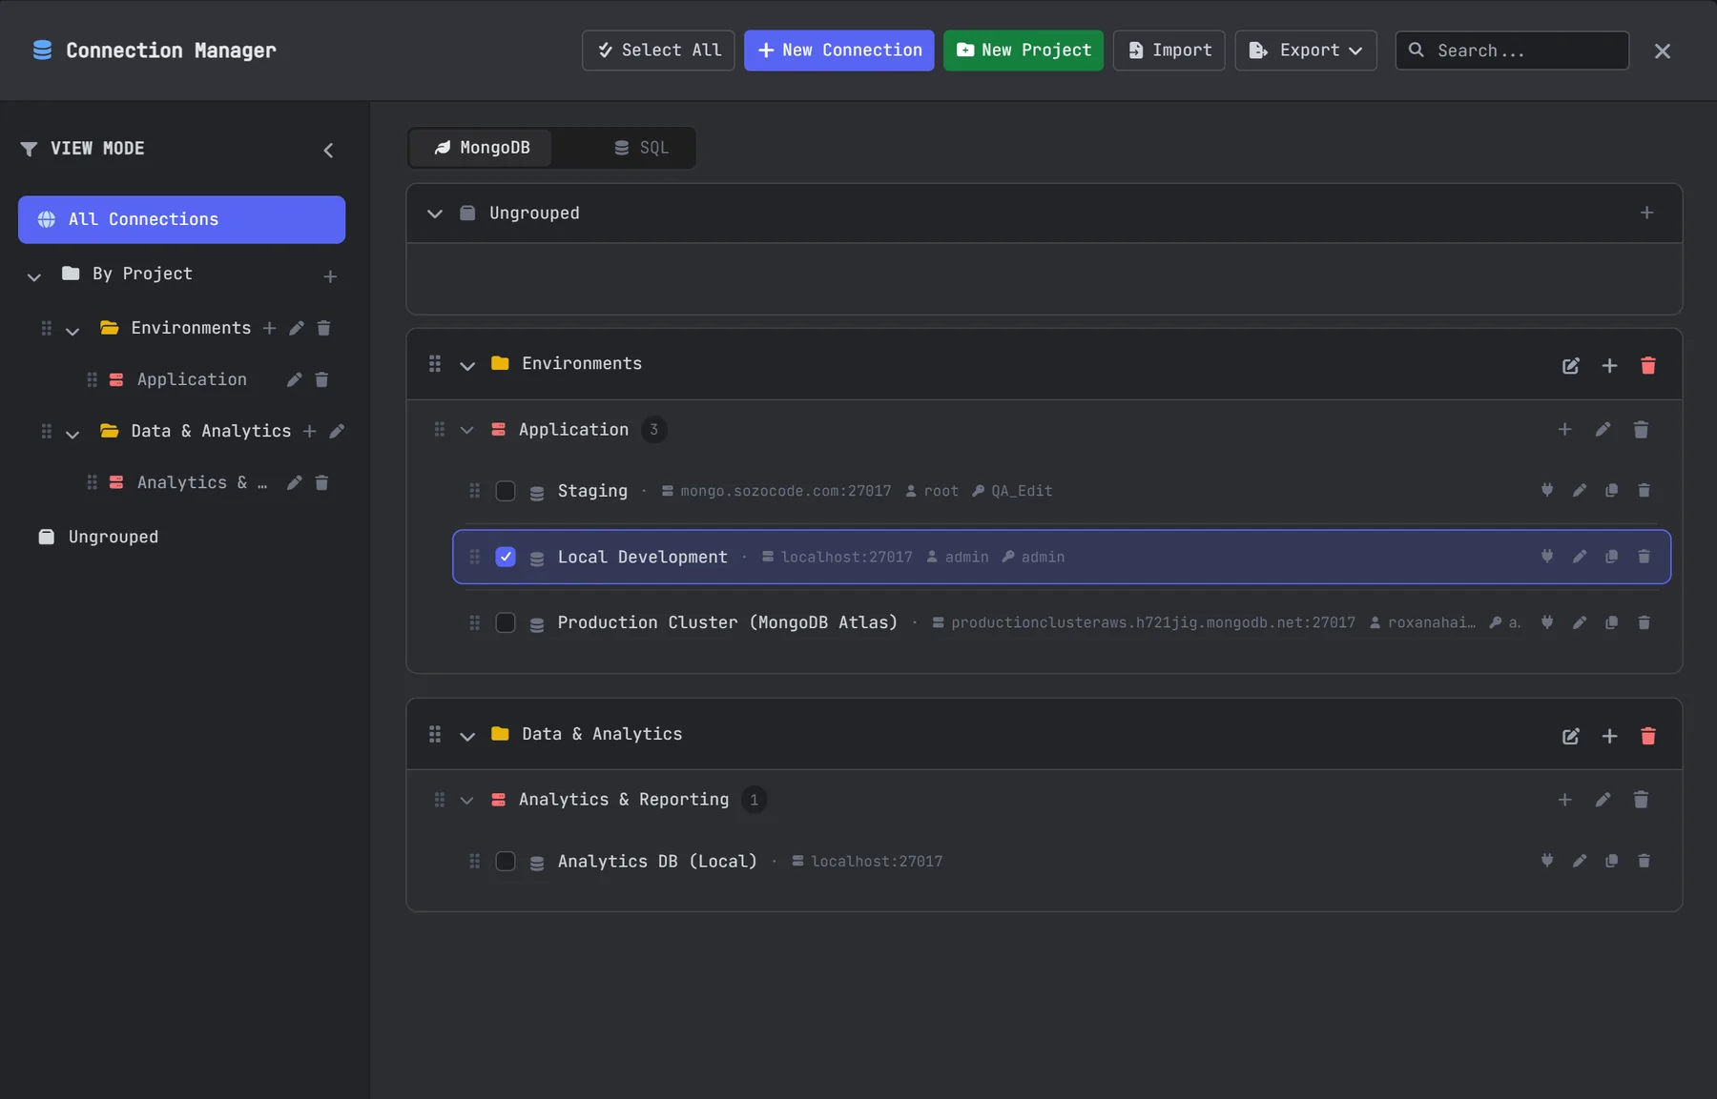Edit the Data & Analytics project in main panel
Image resolution: width=1717 pixels, height=1099 pixels.
(x=1570, y=736)
